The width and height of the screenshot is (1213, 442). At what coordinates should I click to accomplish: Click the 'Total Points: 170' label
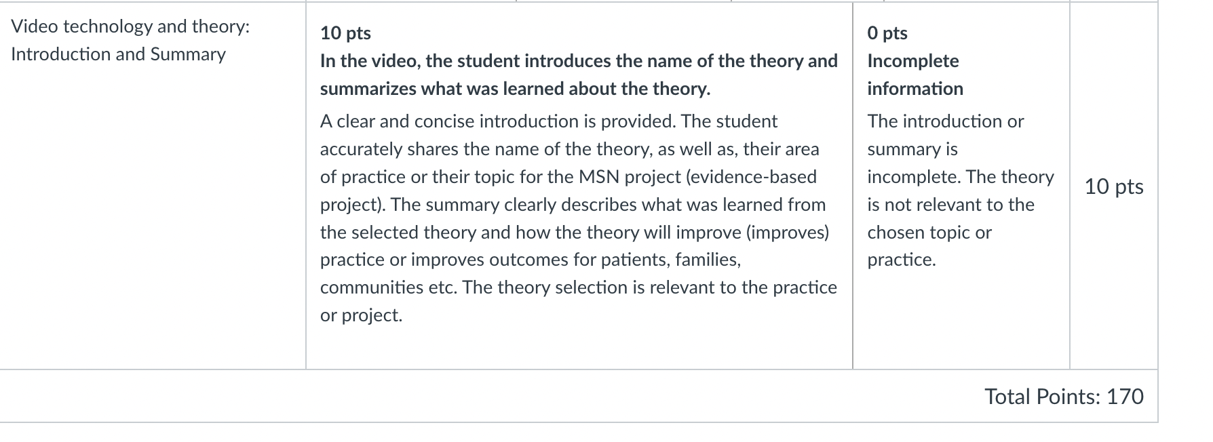pyautogui.click(x=1064, y=397)
